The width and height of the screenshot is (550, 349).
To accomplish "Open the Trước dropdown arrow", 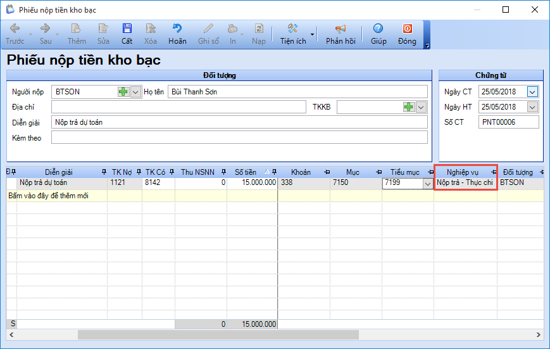I will pyautogui.click(x=30, y=34).
